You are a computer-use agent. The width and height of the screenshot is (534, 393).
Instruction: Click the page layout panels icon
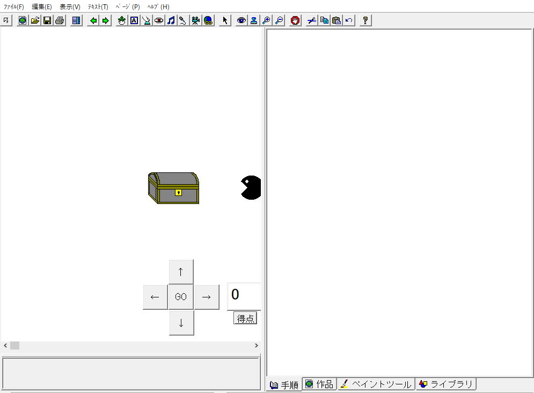[x=76, y=20]
